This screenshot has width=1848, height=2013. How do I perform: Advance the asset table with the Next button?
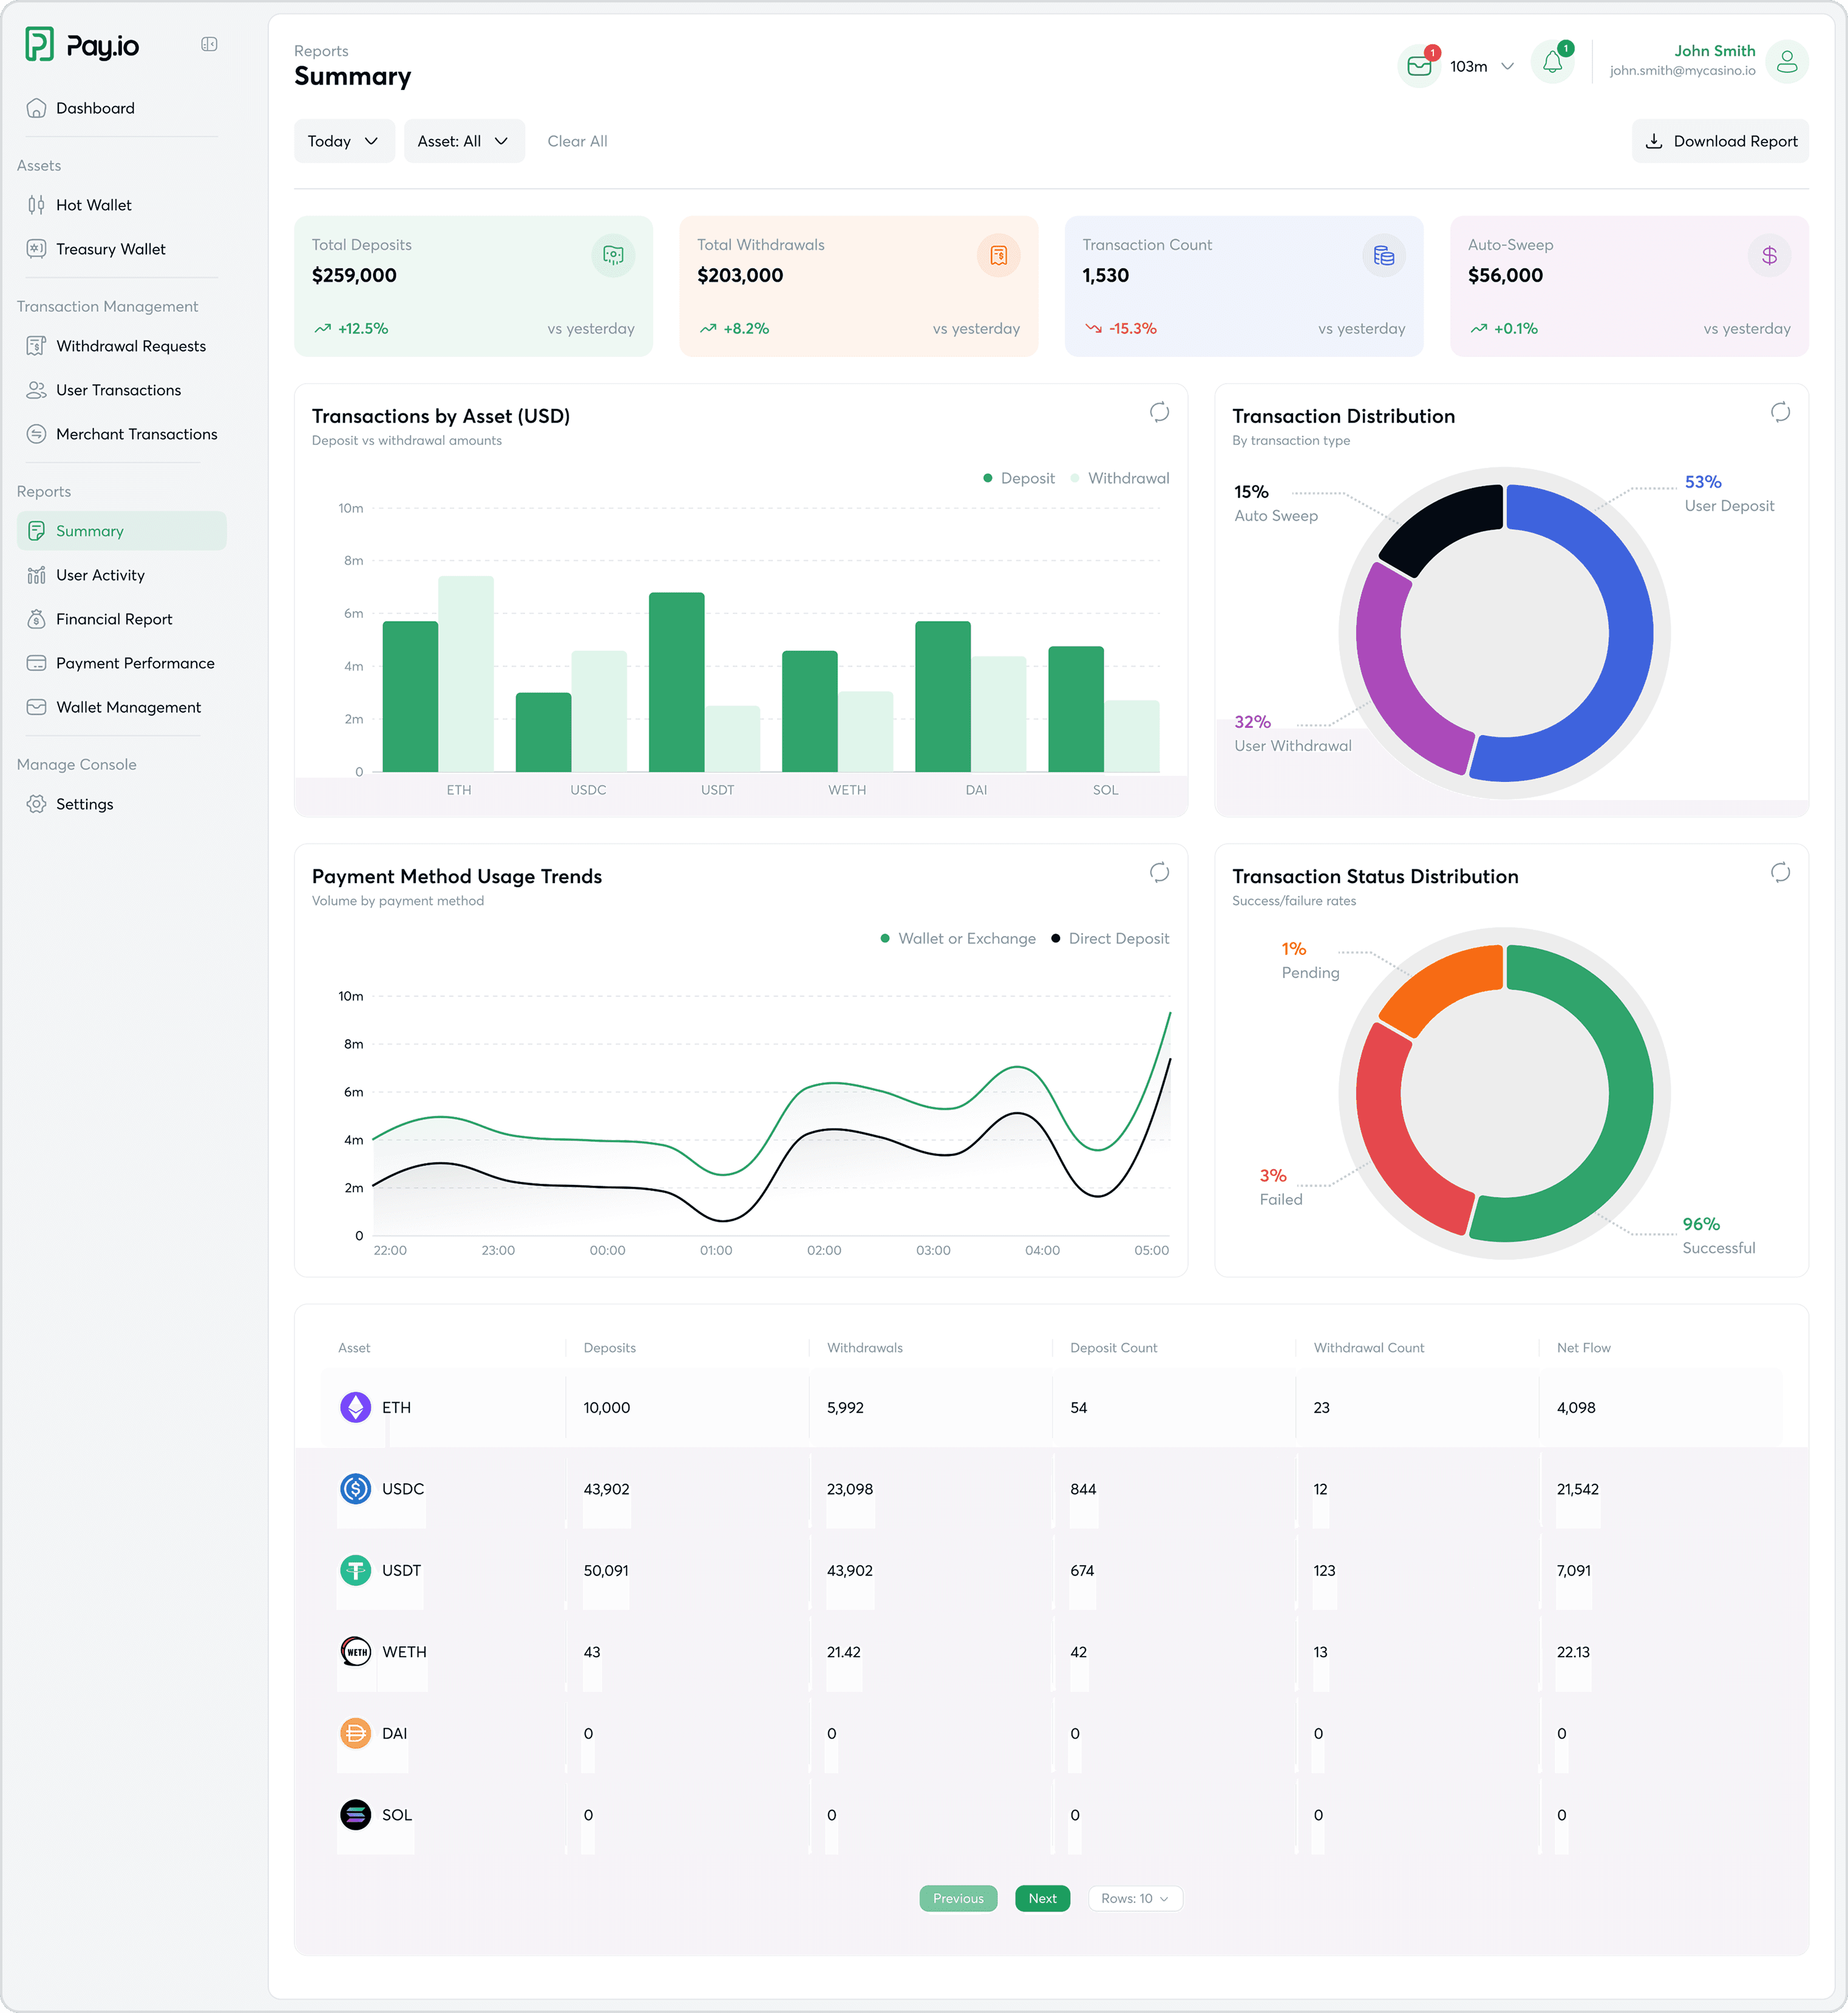[x=1042, y=1898]
